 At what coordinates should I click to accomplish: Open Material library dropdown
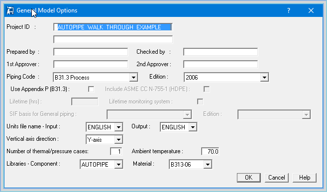coord(208,164)
